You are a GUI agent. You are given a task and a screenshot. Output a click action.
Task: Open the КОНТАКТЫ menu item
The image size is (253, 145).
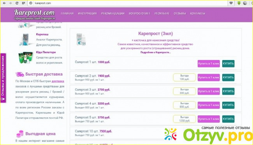(197, 13)
